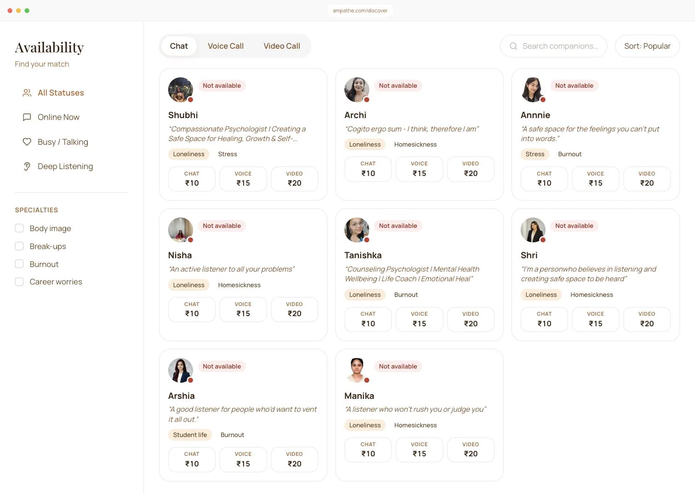Click the Student life tag on Arshia's card
Viewport: 695px width, 494px height.
[190, 435]
